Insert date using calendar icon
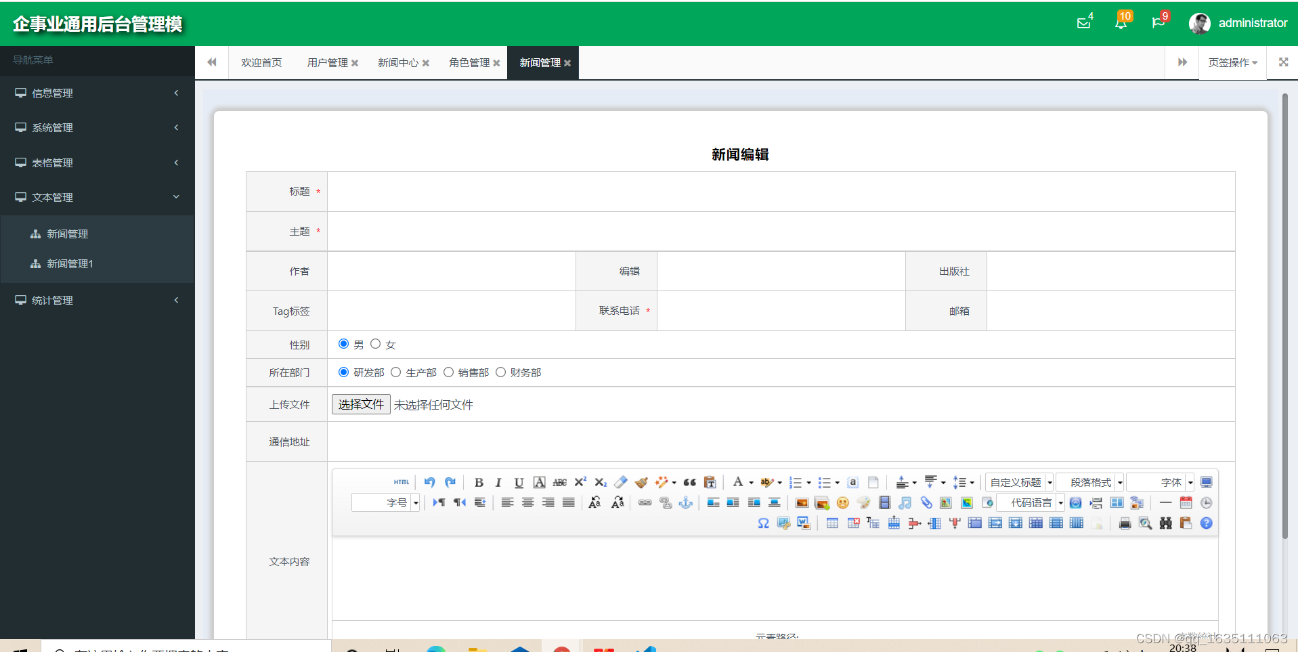 point(1186,502)
